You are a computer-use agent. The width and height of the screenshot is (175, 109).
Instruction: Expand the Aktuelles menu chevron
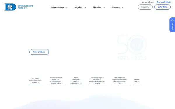(104, 8)
